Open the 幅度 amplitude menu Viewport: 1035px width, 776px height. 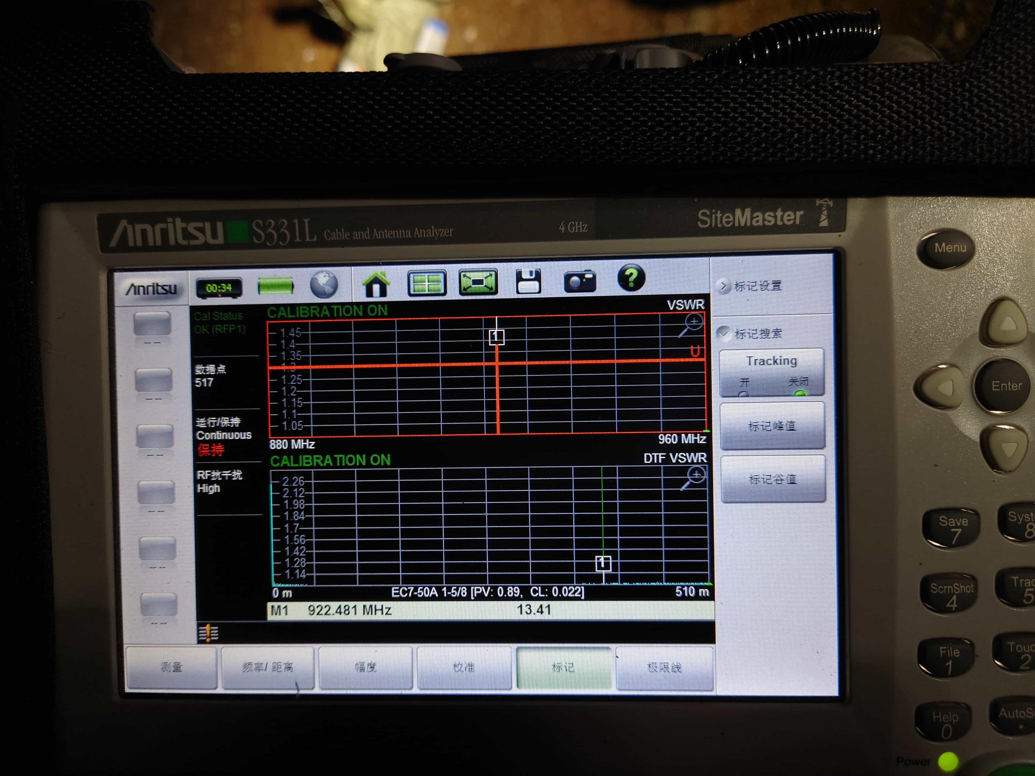[366, 667]
